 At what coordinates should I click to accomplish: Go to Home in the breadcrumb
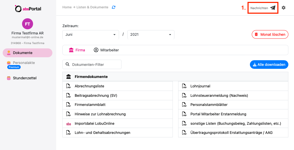tap(67, 7)
